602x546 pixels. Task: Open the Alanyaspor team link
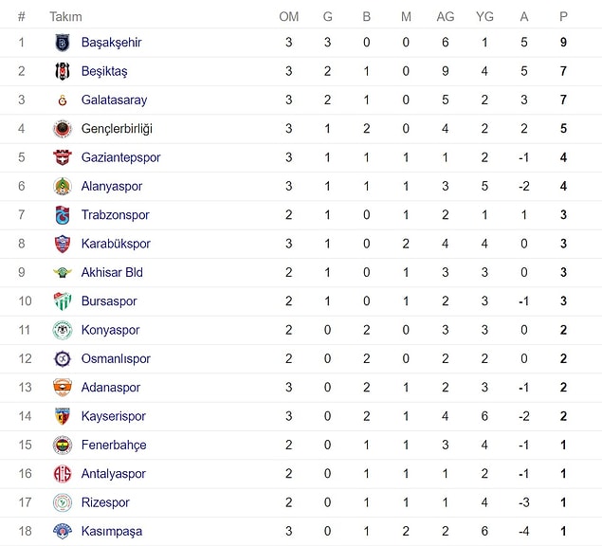112,186
